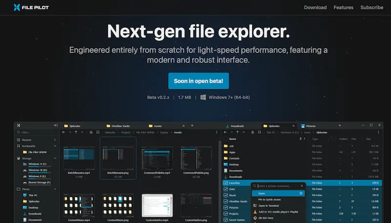Click the lock icon in the Assets pane toolbar
Image resolution: width=391 pixels, height=223 pixels.
(x=91, y=132)
